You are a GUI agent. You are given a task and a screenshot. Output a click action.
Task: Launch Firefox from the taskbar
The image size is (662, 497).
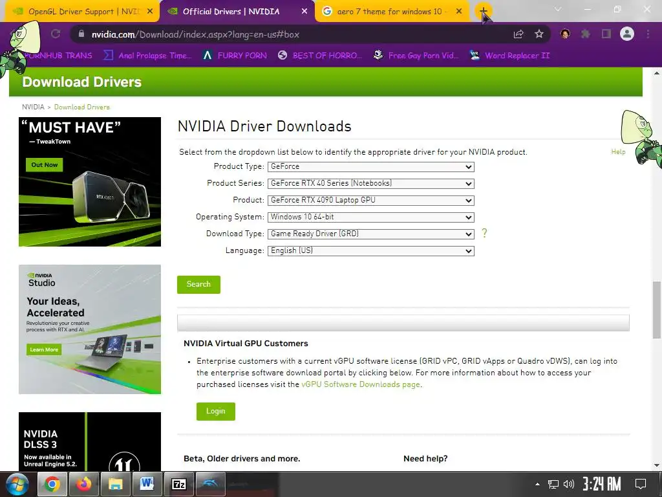tap(84, 484)
